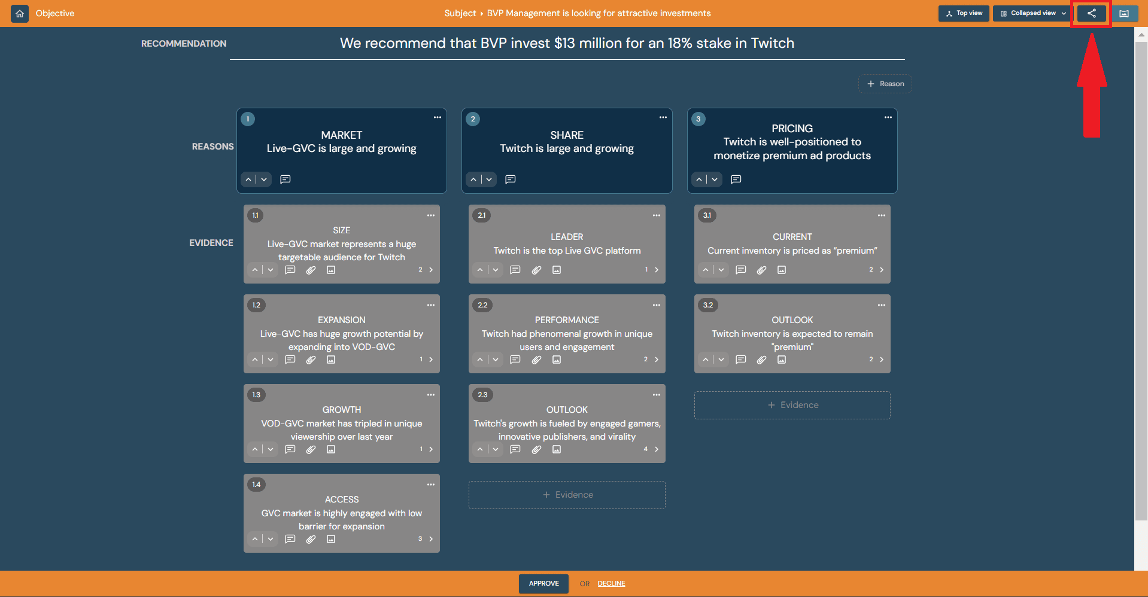
Task: Expand PERFORMANCE evidence card chevron
Action: tap(657, 360)
